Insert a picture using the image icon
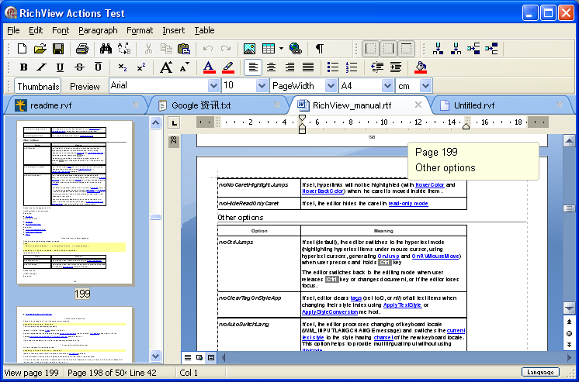The width and height of the screenshot is (579, 382). tap(249, 49)
